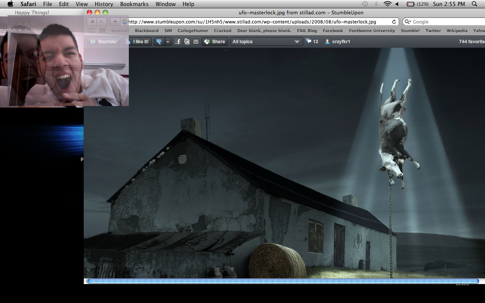The image size is (485, 303).
Task: Click the Twitter share icon in StumbleUpon bar
Action: (x=187, y=42)
